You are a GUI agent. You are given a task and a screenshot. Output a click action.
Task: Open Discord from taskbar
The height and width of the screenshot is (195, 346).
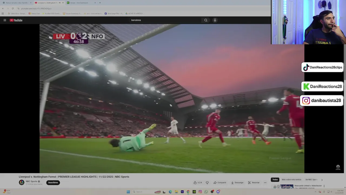[218, 192]
